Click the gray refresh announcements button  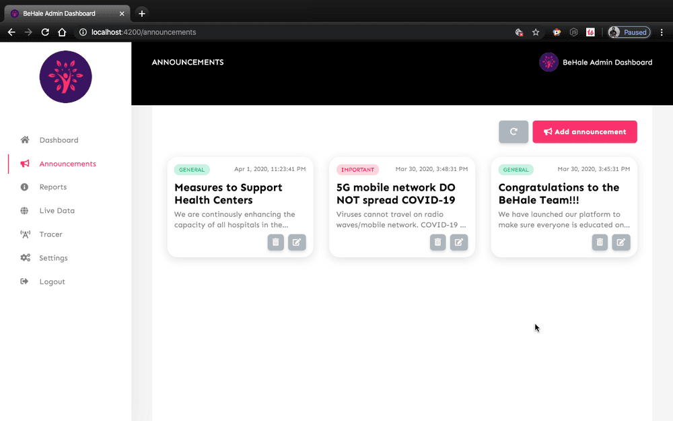click(x=513, y=132)
